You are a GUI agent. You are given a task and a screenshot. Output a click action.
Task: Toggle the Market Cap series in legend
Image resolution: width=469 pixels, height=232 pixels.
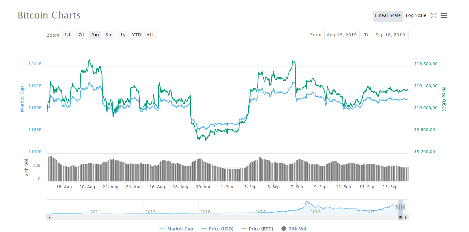[177, 229]
